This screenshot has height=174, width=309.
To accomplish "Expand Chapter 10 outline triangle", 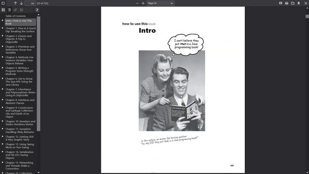I will coord(2,121).
